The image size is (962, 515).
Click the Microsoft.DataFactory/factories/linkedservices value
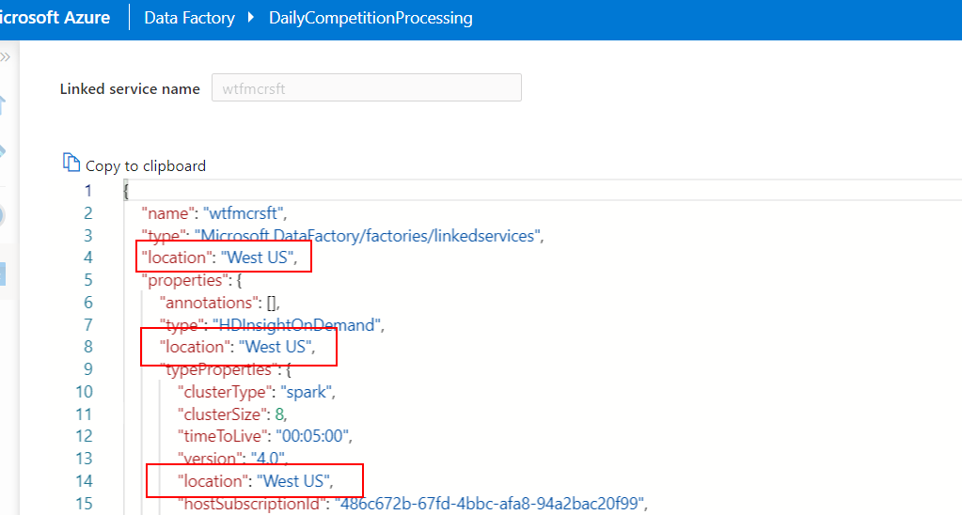[368, 236]
